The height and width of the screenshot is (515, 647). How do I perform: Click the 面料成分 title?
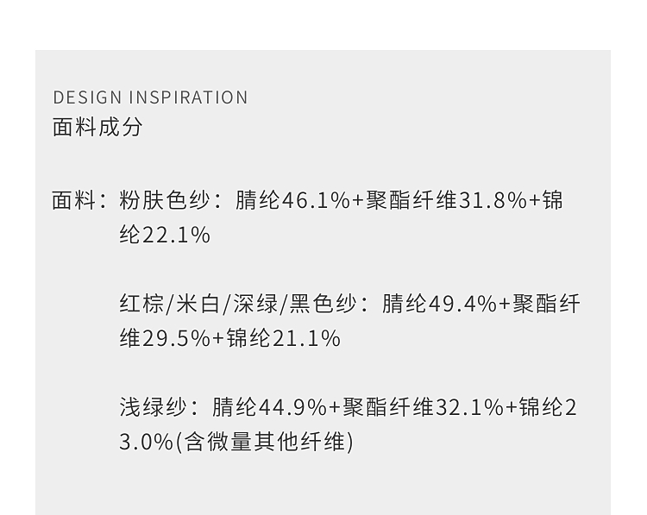[97, 127]
